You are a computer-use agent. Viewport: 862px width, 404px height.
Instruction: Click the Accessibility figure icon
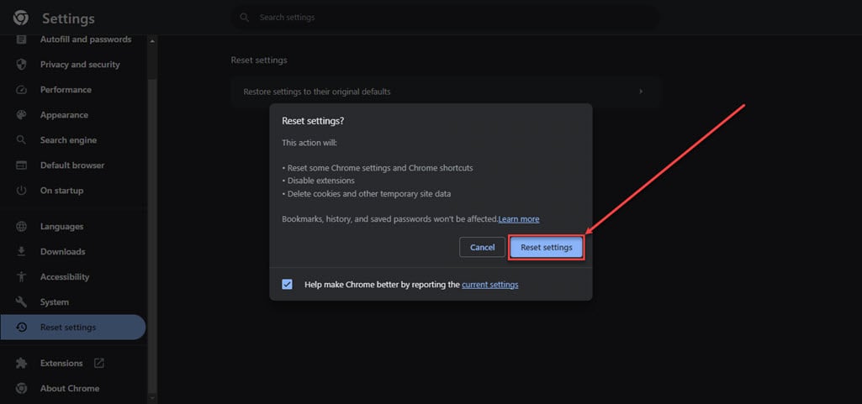(21, 277)
